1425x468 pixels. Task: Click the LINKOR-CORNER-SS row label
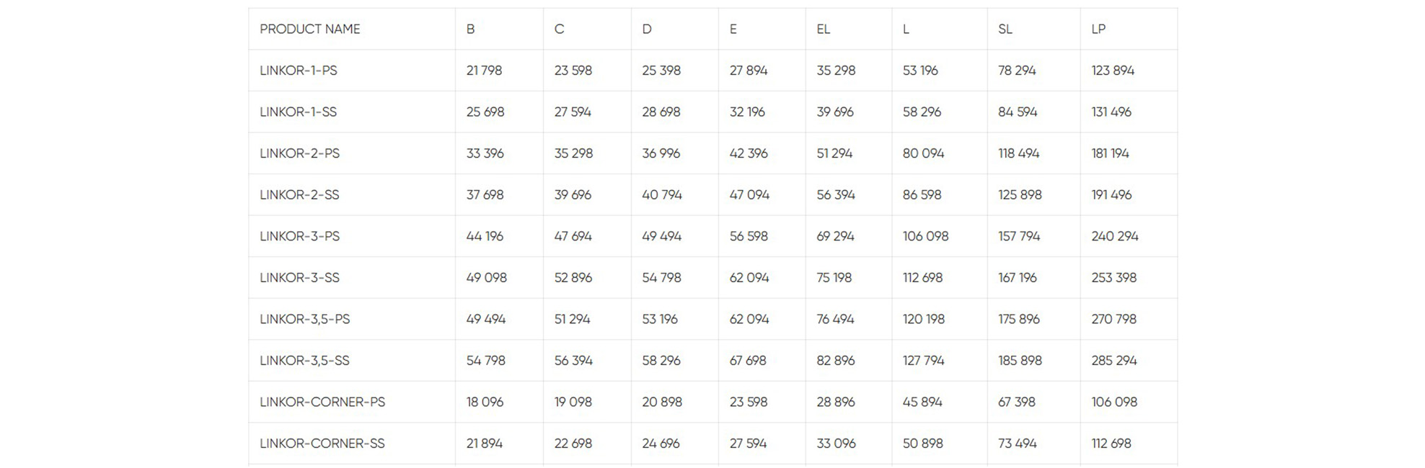[322, 444]
